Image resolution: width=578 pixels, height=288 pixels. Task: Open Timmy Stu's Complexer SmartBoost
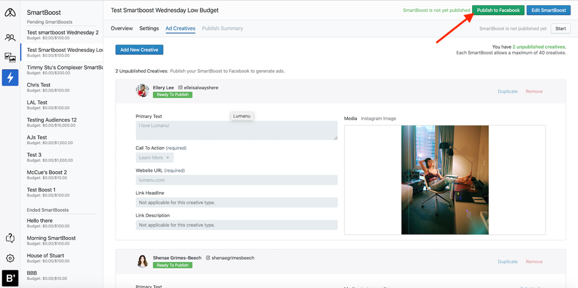(62, 70)
